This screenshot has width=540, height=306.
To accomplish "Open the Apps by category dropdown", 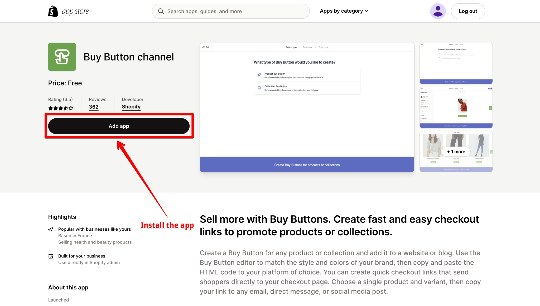I will [x=341, y=11].
